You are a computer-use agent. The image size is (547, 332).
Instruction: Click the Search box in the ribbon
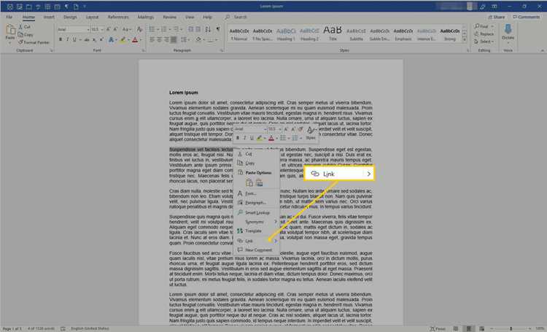point(240,17)
